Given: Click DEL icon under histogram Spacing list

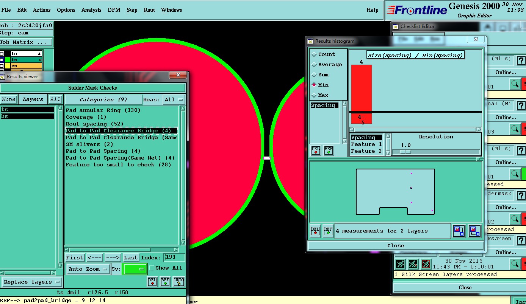Looking at the screenshot, I should coord(316,150).
